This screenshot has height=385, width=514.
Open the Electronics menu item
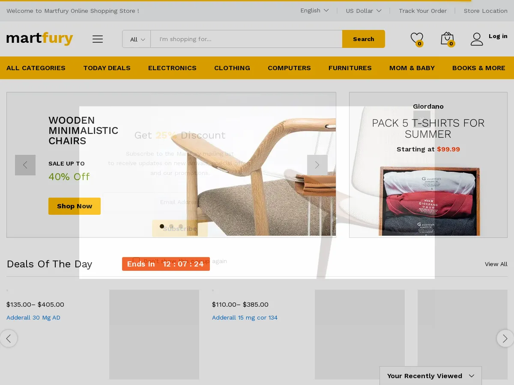(x=172, y=68)
